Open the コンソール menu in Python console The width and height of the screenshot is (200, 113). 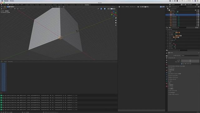pos(10,62)
